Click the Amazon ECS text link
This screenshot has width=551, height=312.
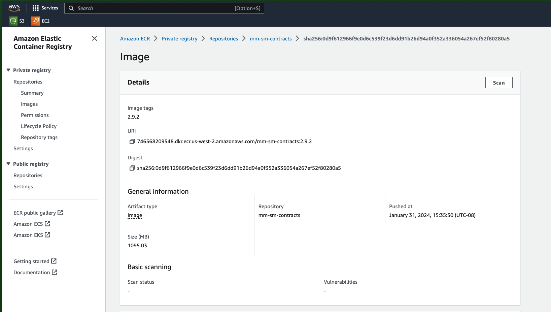click(x=28, y=224)
